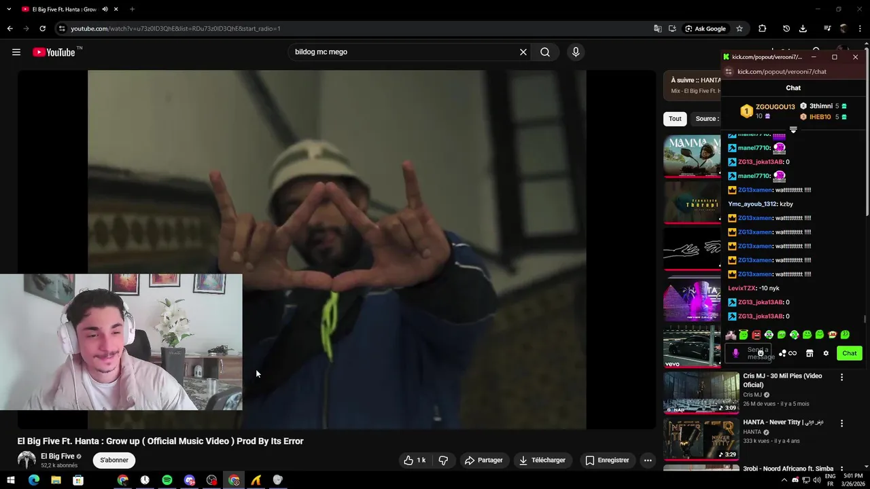The height and width of the screenshot is (489, 870).
Task: Open HANTA Never Titty thumbnail
Action: pyautogui.click(x=701, y=439)
